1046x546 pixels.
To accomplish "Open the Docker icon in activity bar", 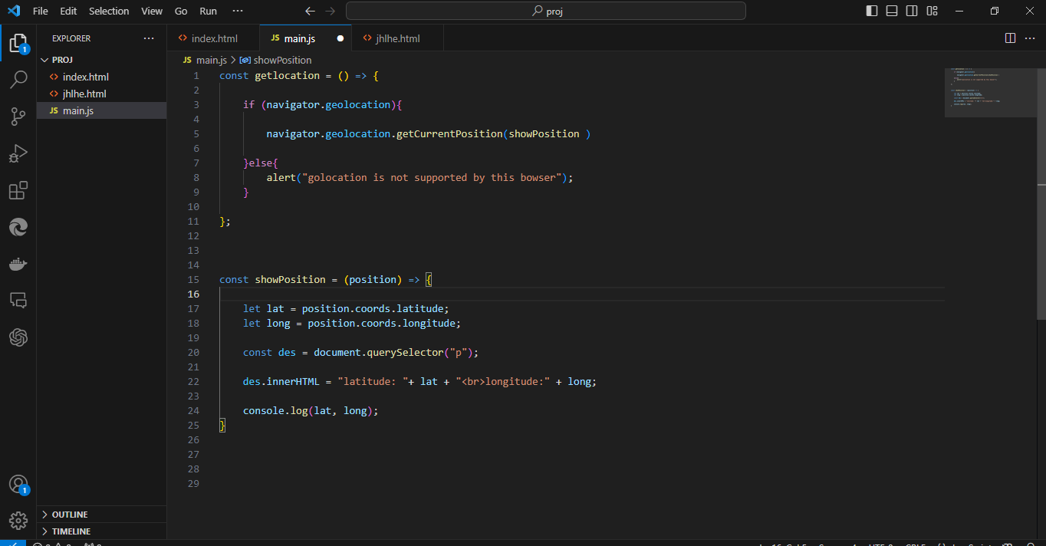I will tap(18, 265).
